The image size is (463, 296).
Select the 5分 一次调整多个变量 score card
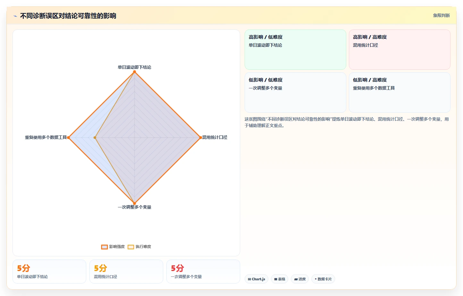pos(203,271)
